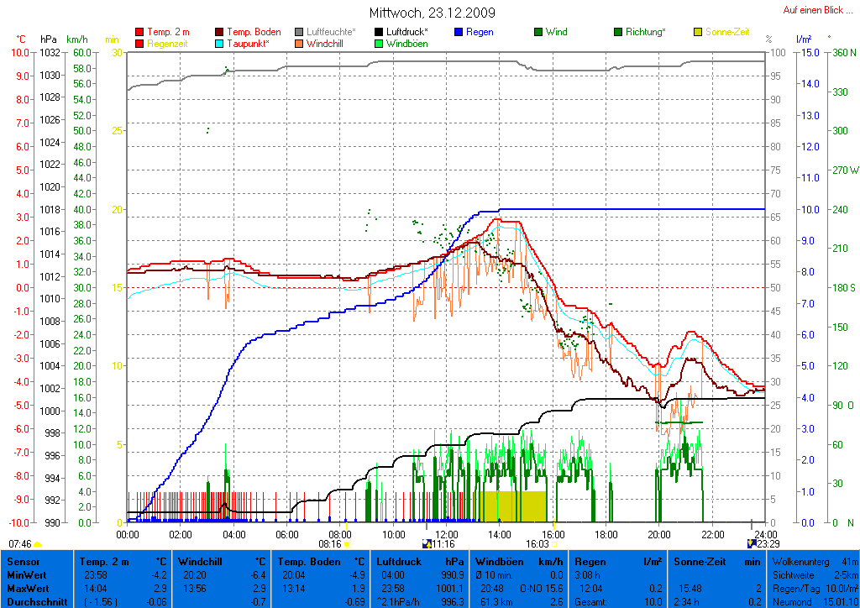860x608 pixels.
Task: Click the orange Windchill legend square
Action: (x=300, y=44)
